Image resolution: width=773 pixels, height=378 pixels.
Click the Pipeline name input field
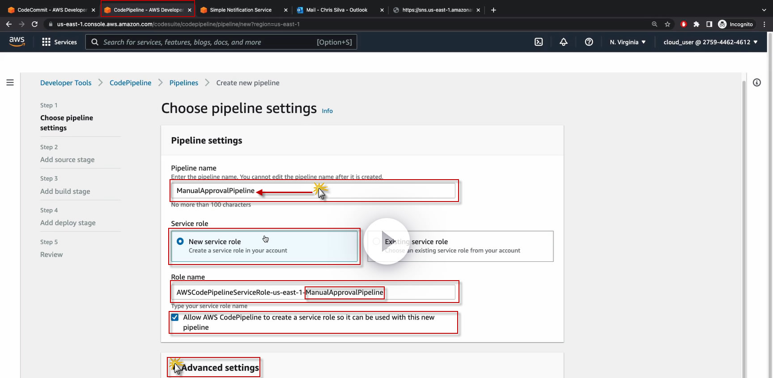pos(313,191)
